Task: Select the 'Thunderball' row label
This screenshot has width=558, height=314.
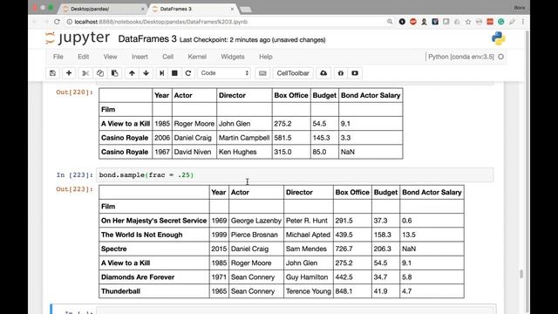Action: tap(120, 291)
